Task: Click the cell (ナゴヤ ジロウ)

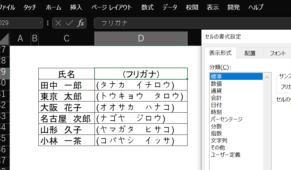Action: point(141,118)
